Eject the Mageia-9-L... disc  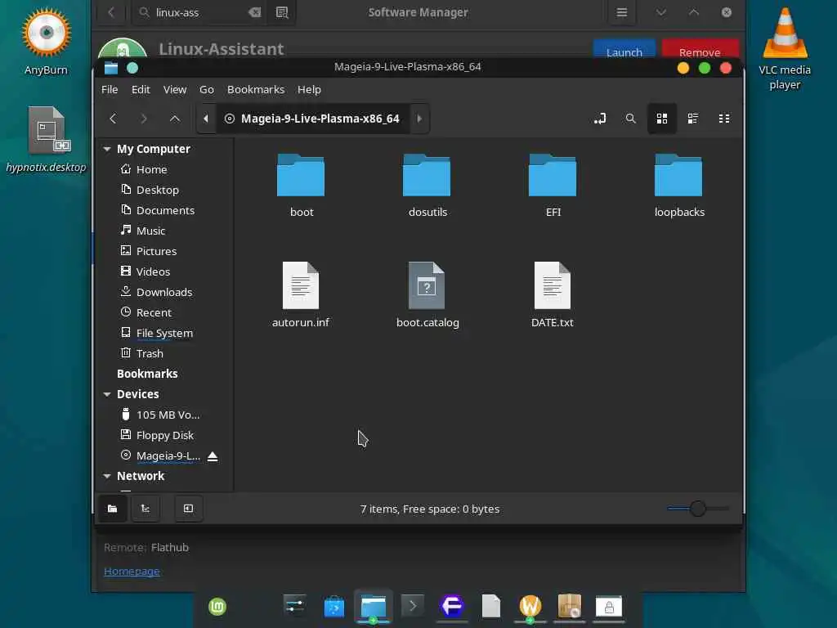[x=213, y=456]
